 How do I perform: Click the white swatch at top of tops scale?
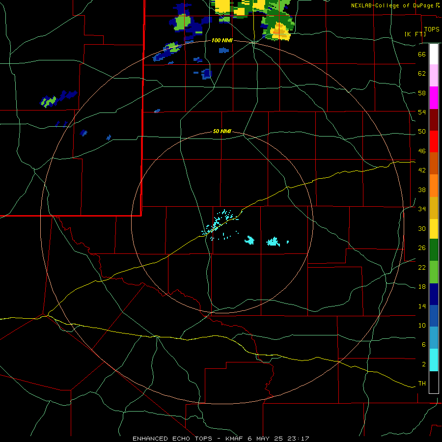tap(434, 54)
